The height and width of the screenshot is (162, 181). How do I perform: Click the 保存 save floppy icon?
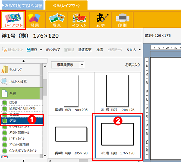(x=29, y=50)
